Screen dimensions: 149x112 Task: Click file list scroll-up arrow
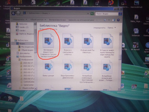pos(120,34)
